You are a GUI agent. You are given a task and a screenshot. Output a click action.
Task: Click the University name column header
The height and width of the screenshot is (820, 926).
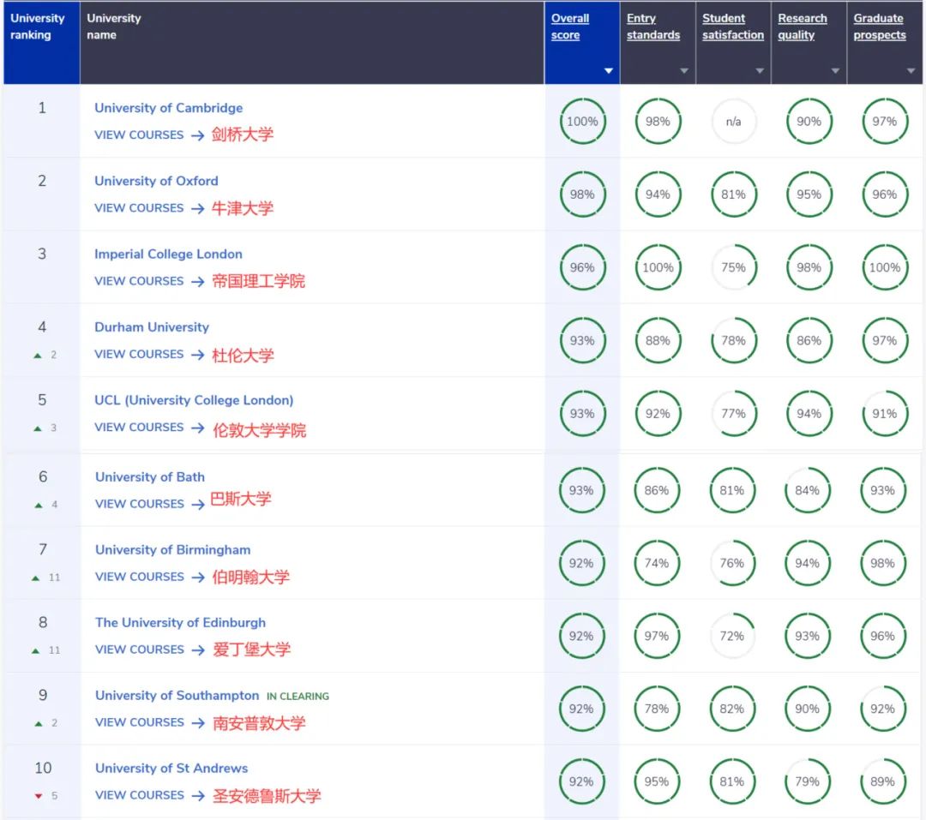click(312, 43)
